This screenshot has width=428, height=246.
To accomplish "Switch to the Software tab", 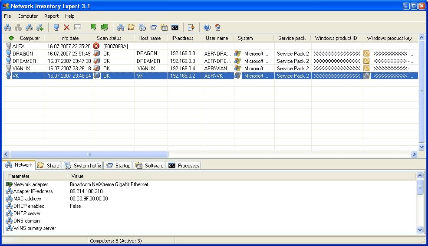I will click(150, 165).
